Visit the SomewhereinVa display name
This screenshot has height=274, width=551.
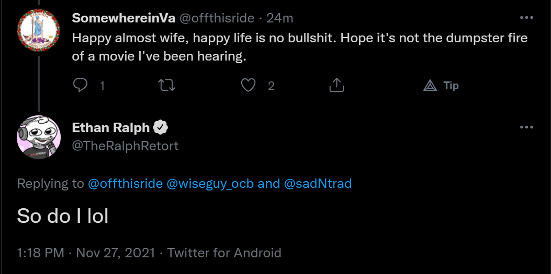click(x=123, y=18)
